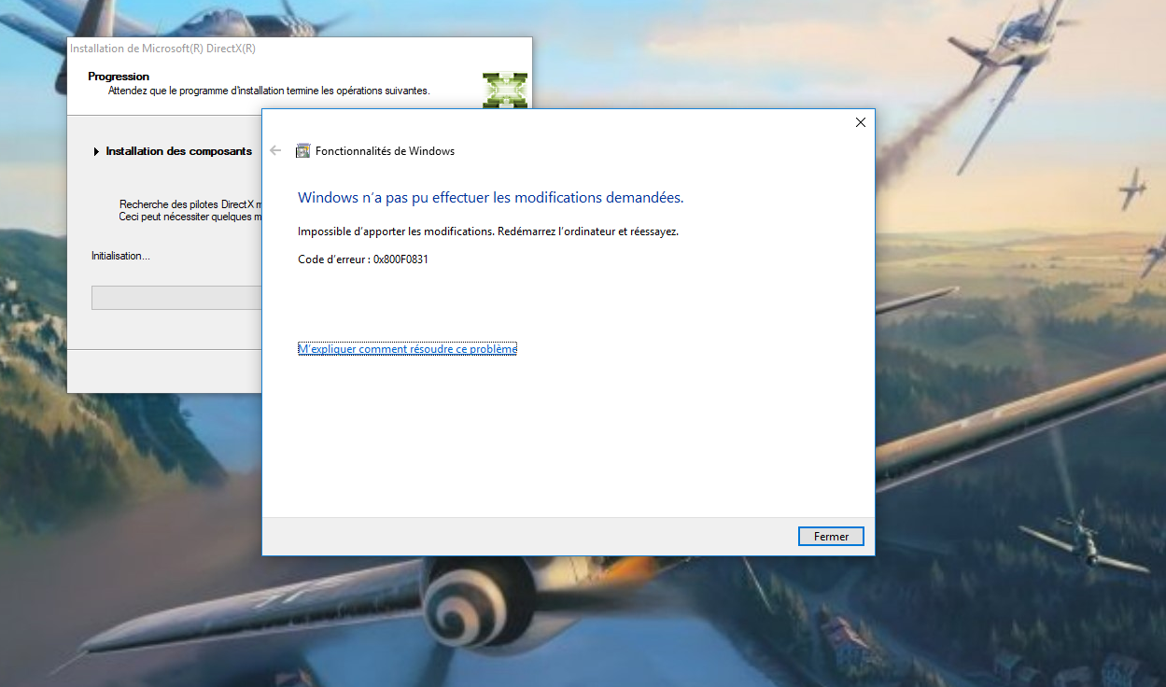The width and height of the screenshot is (1166, 687).
Task: Click the Fonctionnalités de Windows title icon
Action: pyautogui.click(x=302, y=150)
